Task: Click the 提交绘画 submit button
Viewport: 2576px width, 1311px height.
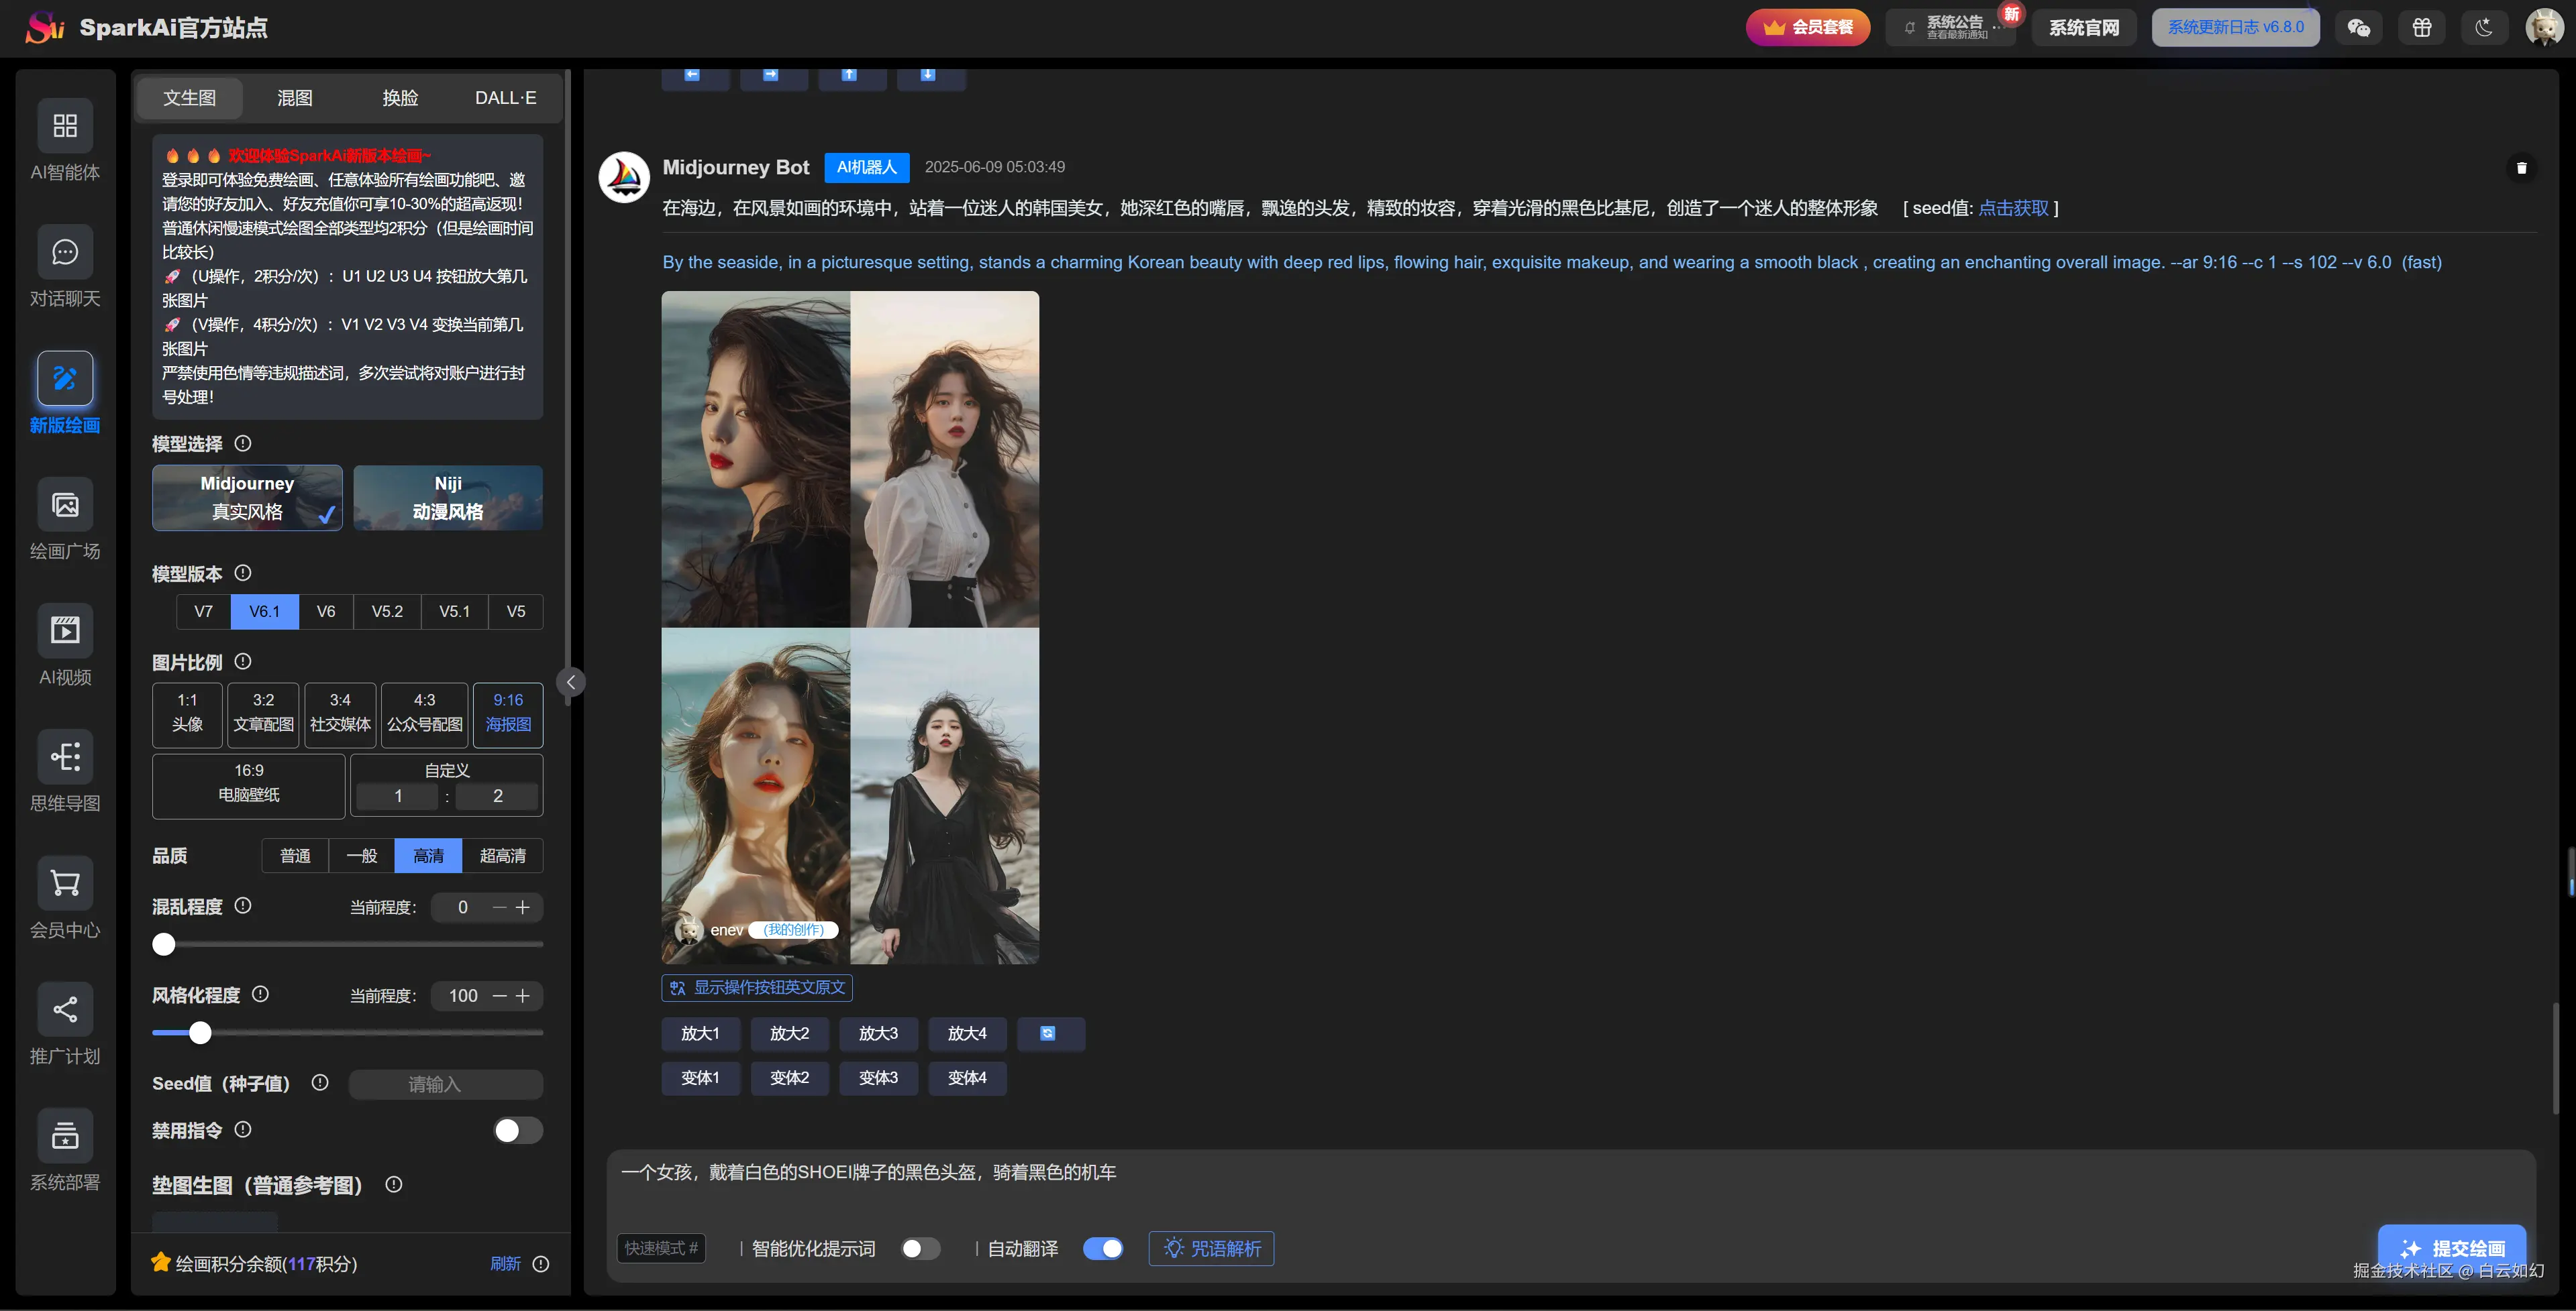Action: [2452, 1248]
